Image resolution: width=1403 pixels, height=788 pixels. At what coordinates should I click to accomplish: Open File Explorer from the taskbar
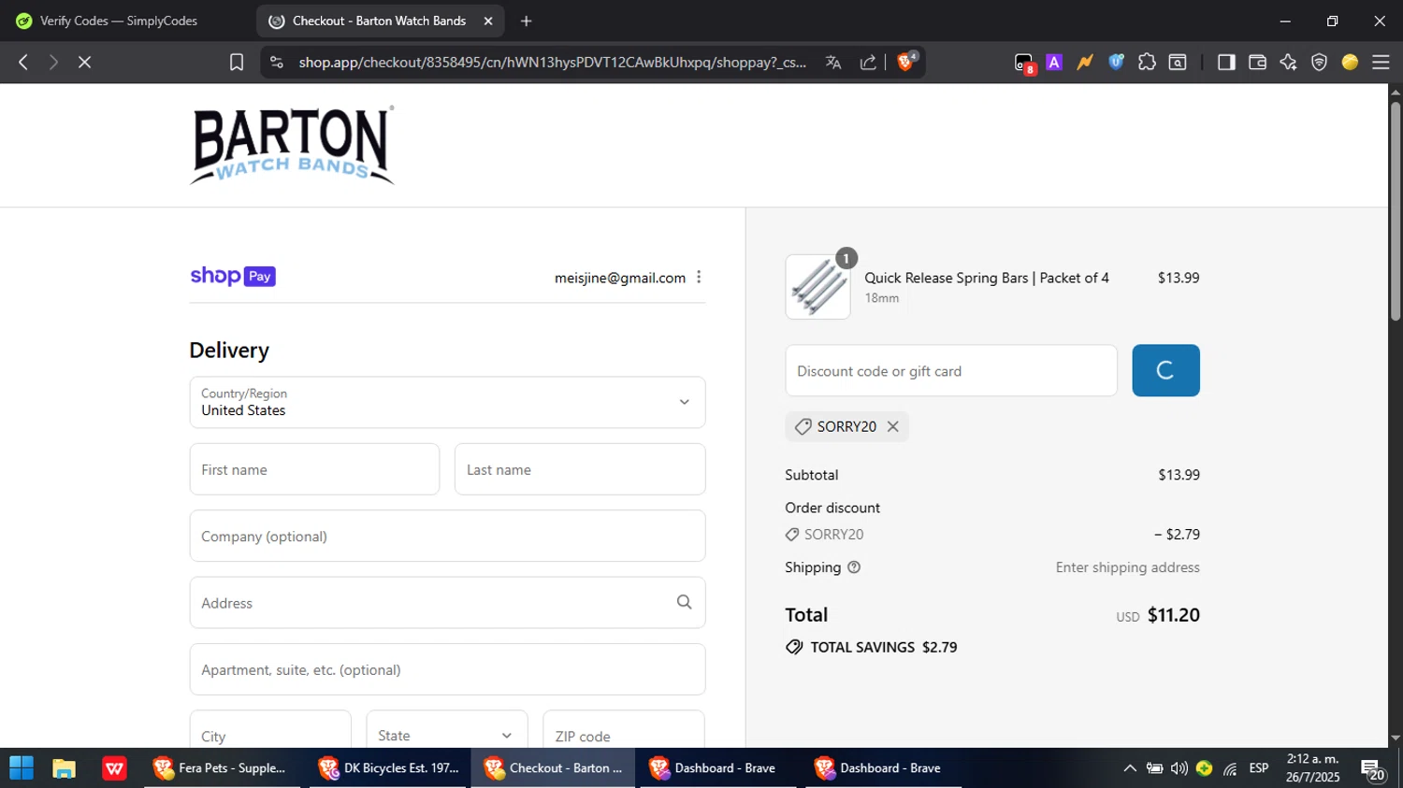(64, 768)
